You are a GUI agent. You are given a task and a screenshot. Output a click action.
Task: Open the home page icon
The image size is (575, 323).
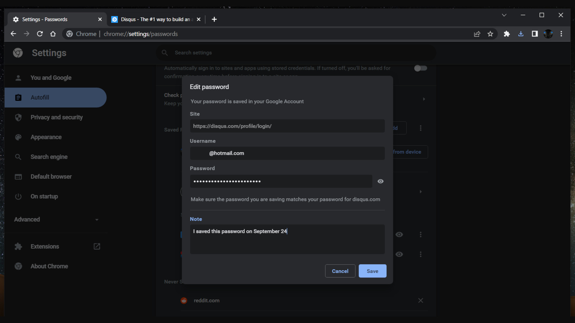(53, 34)
